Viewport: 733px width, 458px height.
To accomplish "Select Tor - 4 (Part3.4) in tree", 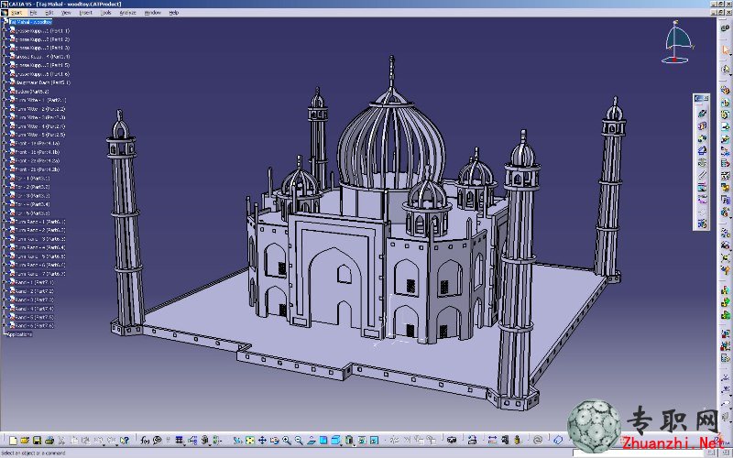I will [33, 204].
